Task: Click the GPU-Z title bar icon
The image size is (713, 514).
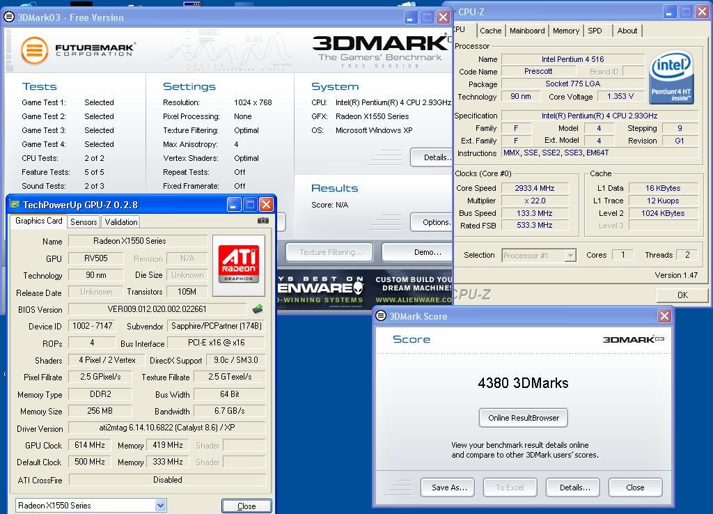Action: (x=15, y=205)
